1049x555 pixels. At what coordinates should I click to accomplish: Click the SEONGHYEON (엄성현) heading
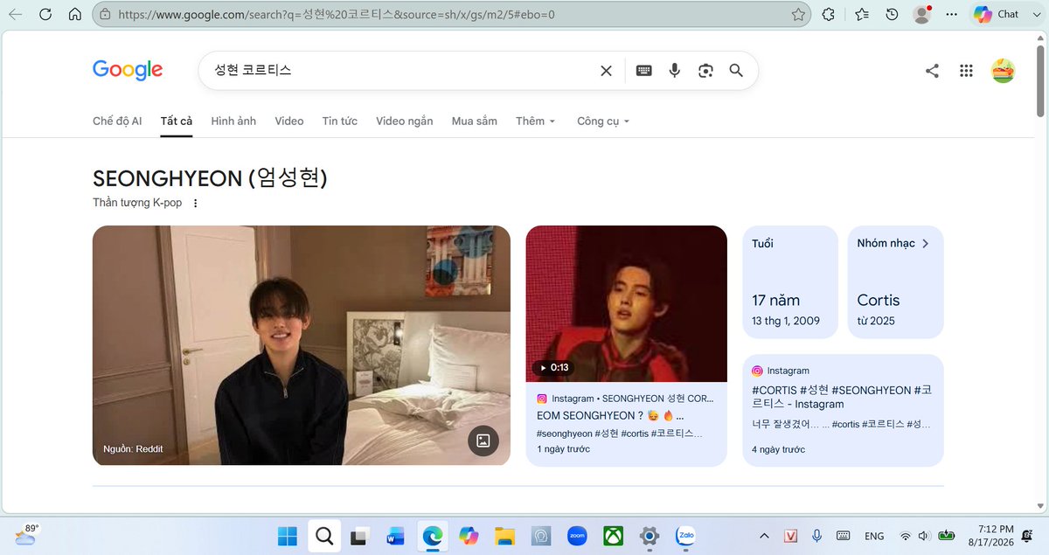click(210, 178)
